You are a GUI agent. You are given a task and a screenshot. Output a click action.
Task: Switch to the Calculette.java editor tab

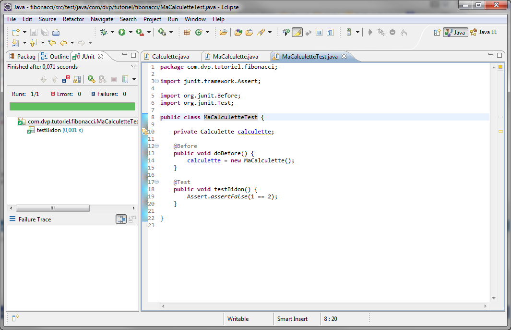[x=170, y=56]
